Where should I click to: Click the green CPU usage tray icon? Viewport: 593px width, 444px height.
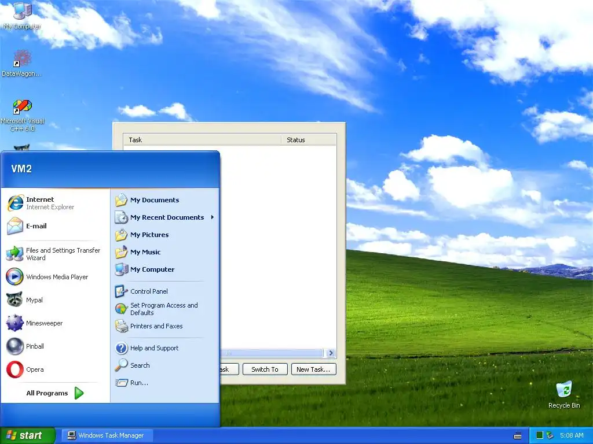(540, 435)
